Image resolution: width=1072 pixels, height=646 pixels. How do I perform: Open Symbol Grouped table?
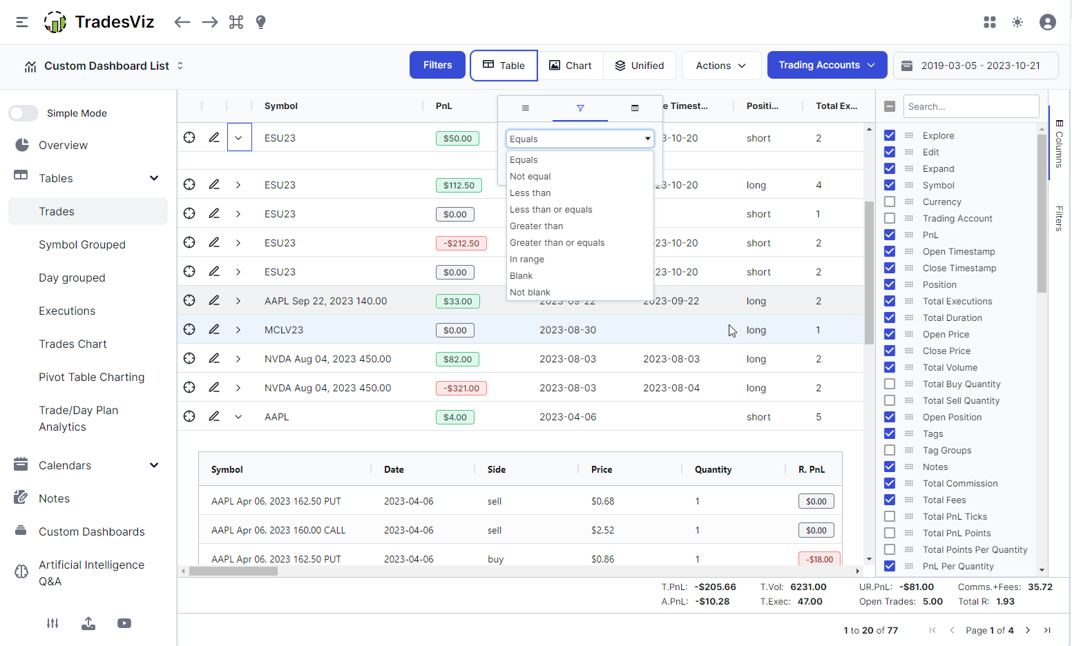click(82, 244)
